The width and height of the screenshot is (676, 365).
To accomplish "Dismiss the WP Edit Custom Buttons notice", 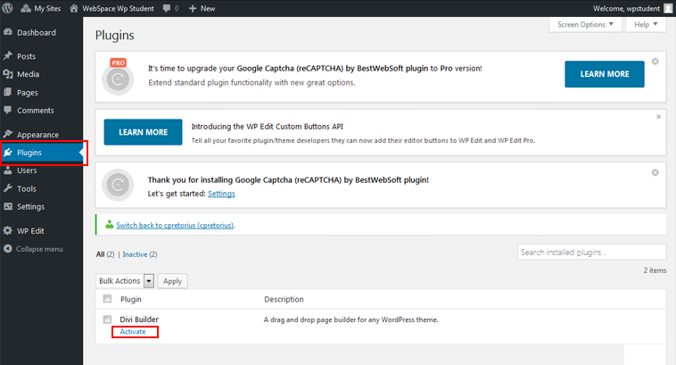I will [658, 117].
